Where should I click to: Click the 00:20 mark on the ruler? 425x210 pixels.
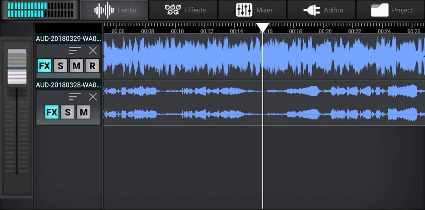click(x=325, y=31)
